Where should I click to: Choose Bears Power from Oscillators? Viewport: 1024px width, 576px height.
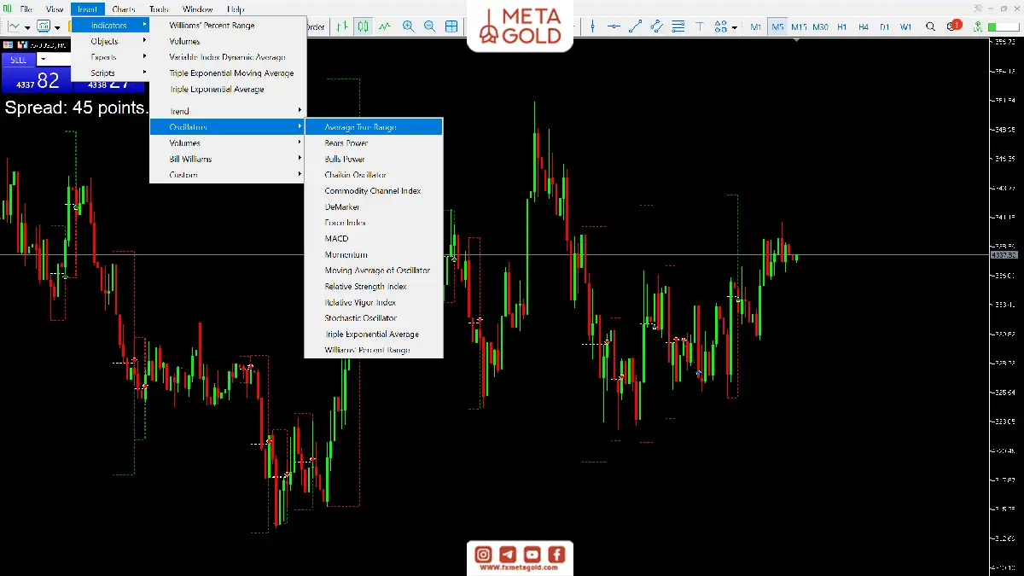tap(374, 143)
